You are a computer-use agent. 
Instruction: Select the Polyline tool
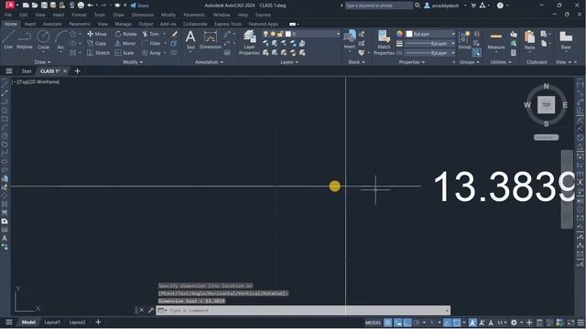coord(25,40)
